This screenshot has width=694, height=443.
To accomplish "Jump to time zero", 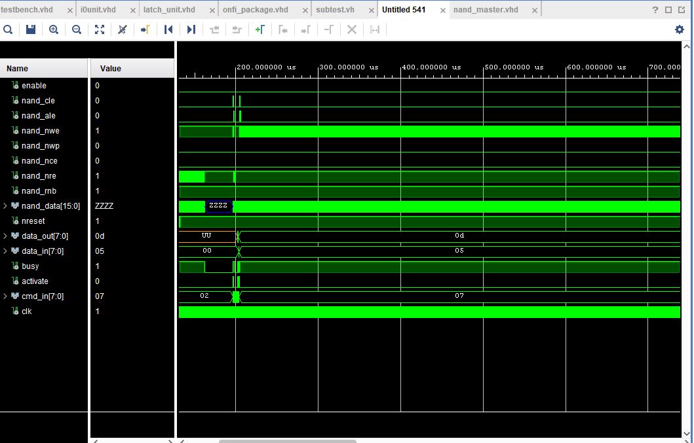I will pos(168,29).
